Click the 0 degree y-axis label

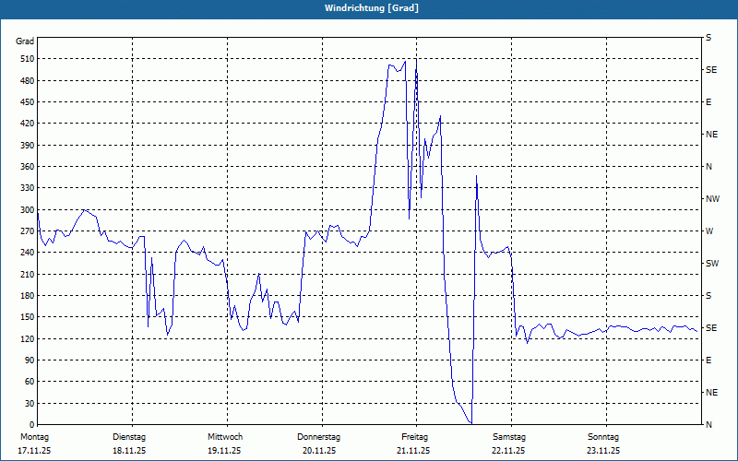pos(30,425)
